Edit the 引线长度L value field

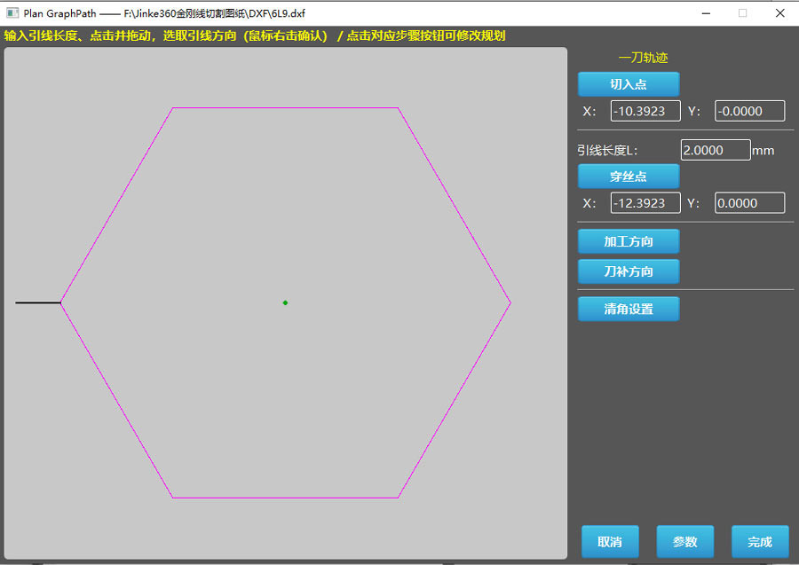[x=716, y=150]
